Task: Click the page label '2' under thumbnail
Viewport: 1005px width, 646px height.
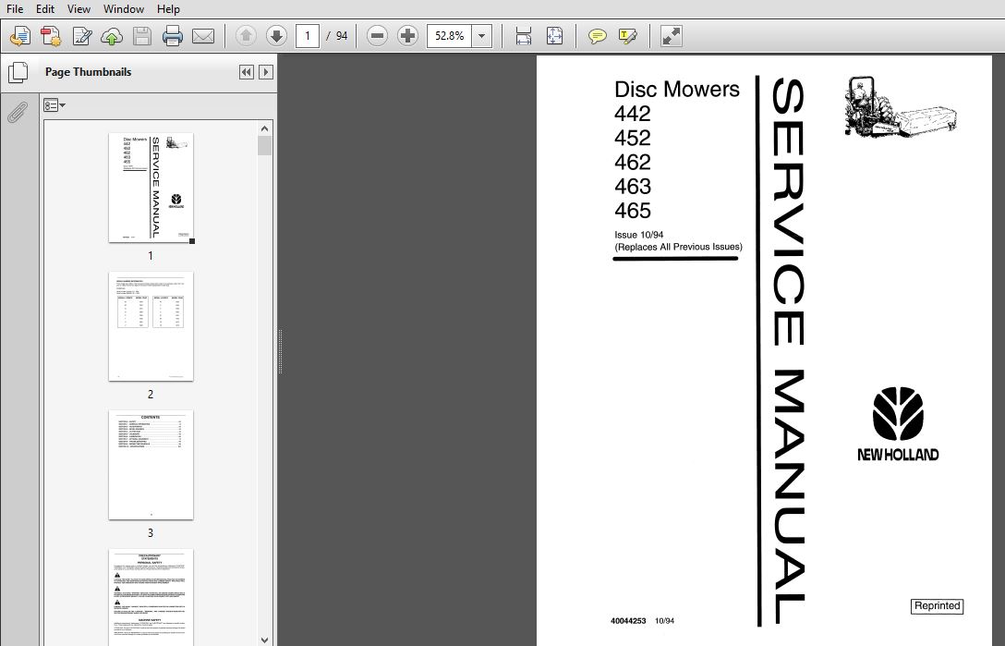Action: click(x=151, y=395)
